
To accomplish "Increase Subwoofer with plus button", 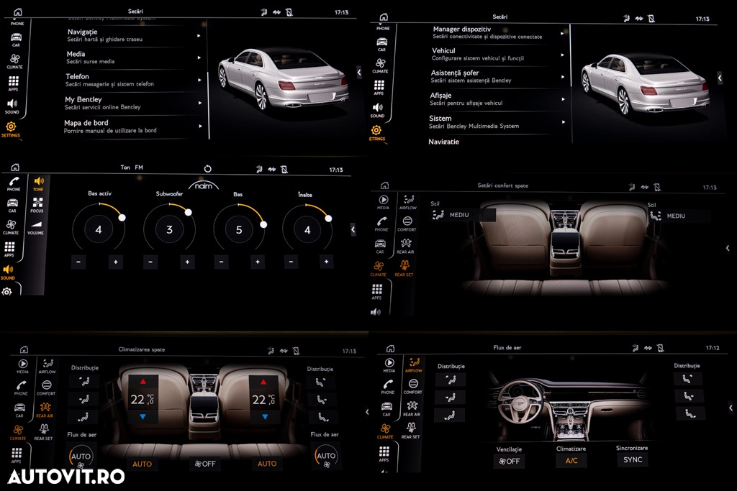I will (187, 262).
